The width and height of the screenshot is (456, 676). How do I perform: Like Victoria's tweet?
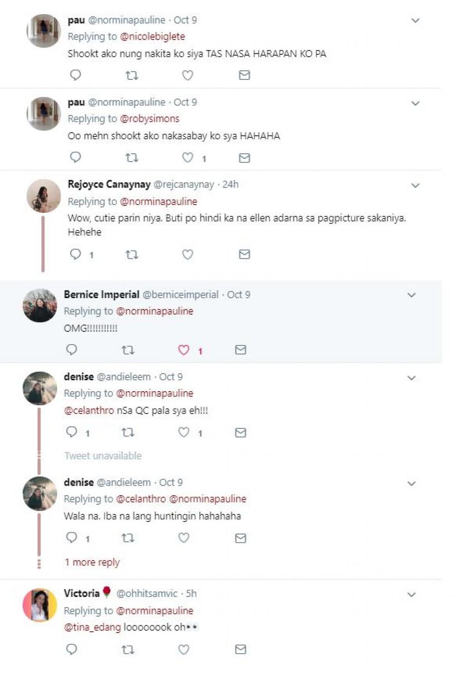pos(184,649)
